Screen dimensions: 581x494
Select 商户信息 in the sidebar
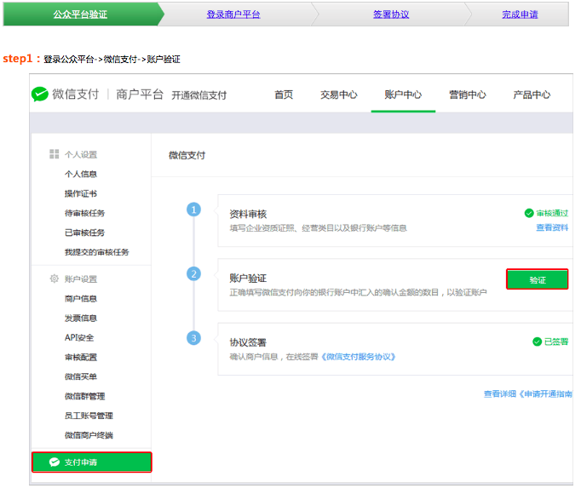[81, 298]
